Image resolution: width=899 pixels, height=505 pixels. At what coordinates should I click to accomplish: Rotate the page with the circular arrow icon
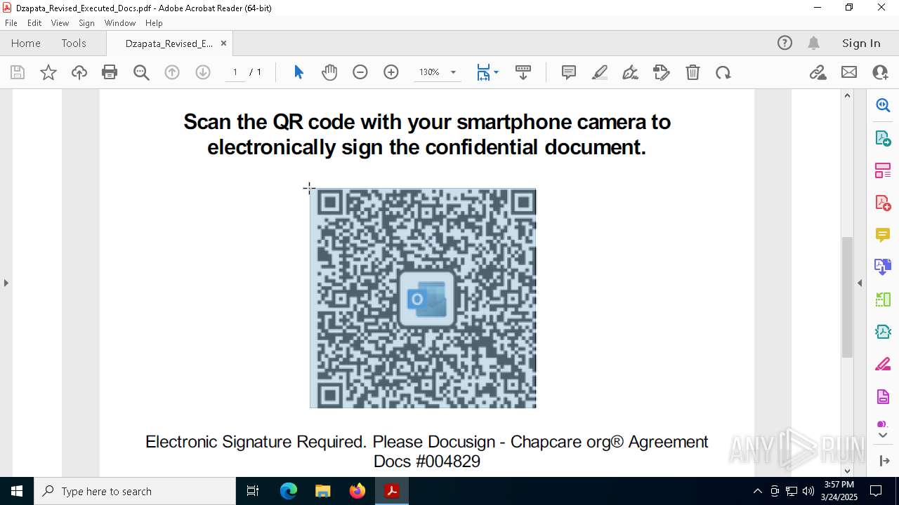[723, 72]
